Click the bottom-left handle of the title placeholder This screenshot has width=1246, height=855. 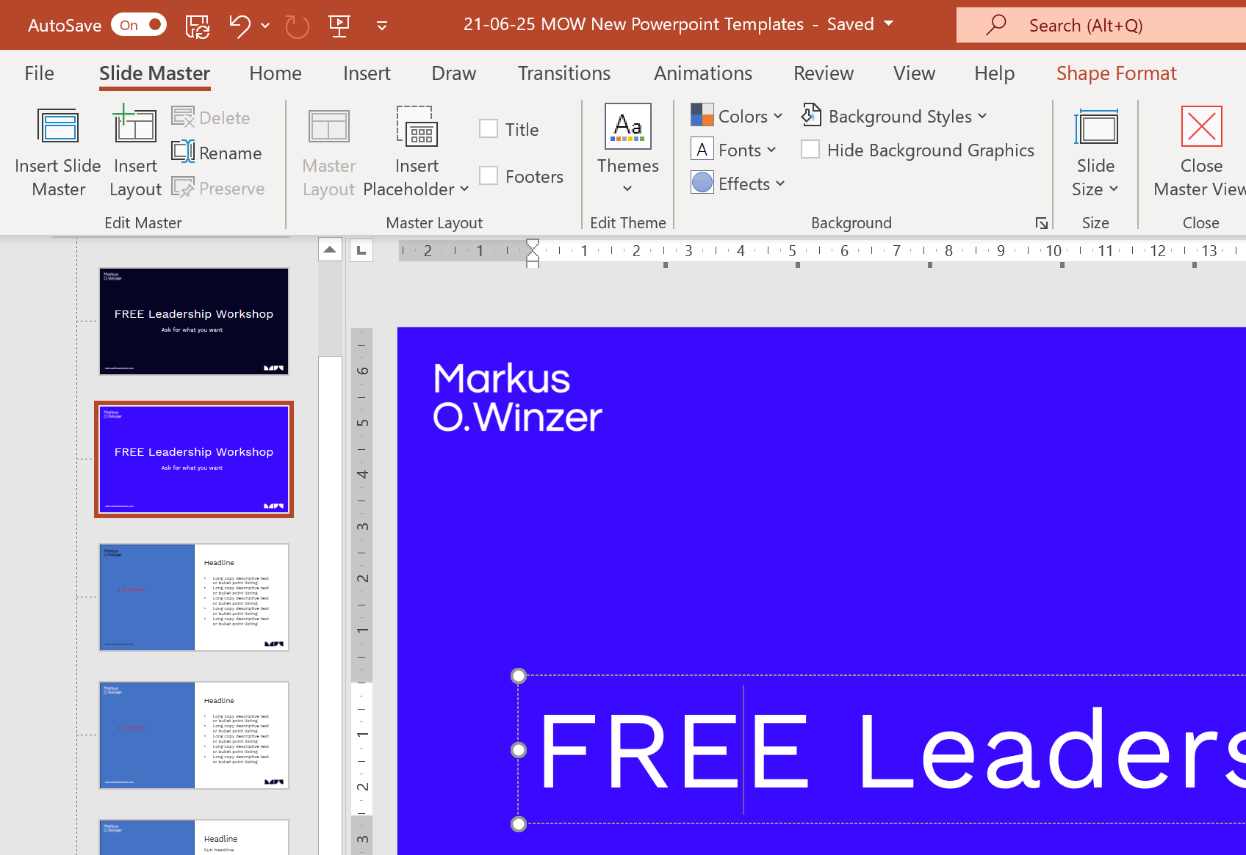coord(519,824)
